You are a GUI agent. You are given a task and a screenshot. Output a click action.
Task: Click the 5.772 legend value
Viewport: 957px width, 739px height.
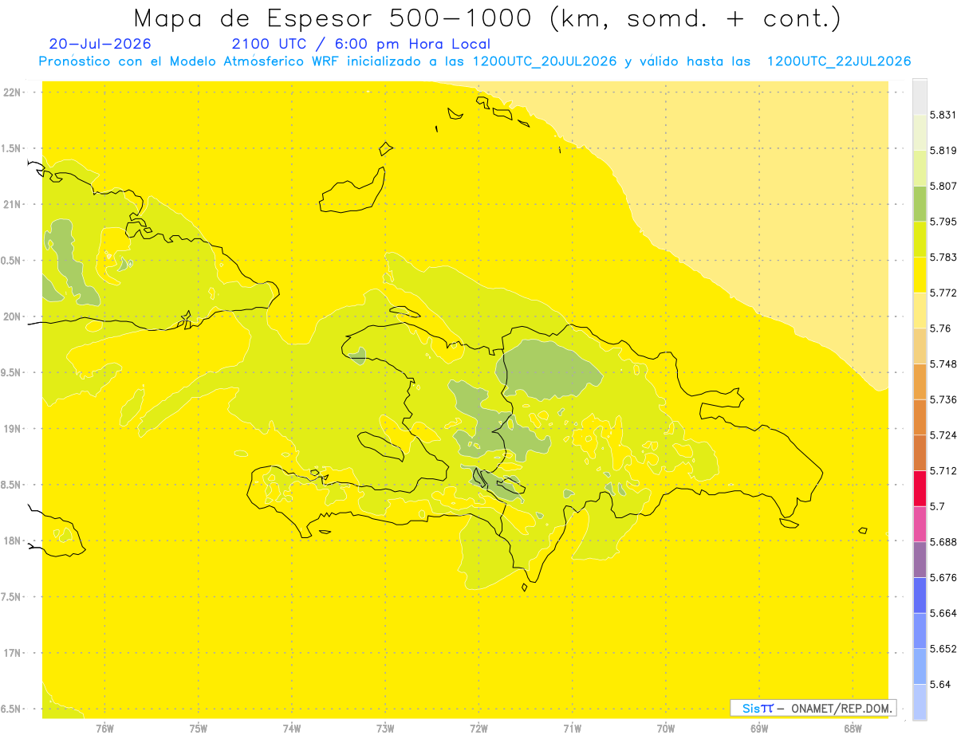[x=943, y=293]
